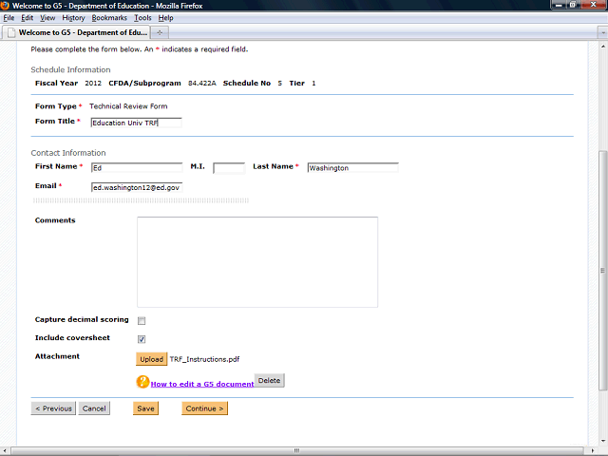Click the Upload attachment button
The height and width of the screenshot is (456, 608).
[151, 359]
